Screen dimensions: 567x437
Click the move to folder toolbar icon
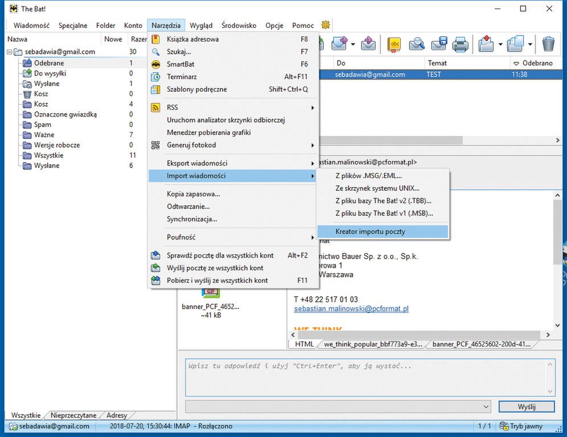point(486,44)
